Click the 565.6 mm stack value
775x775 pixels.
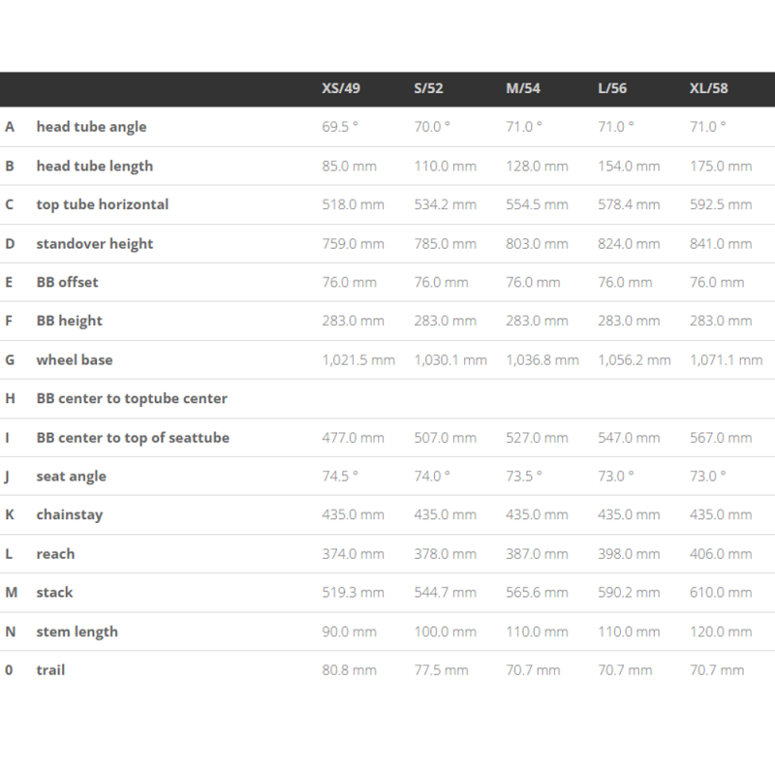coord(537,592)
